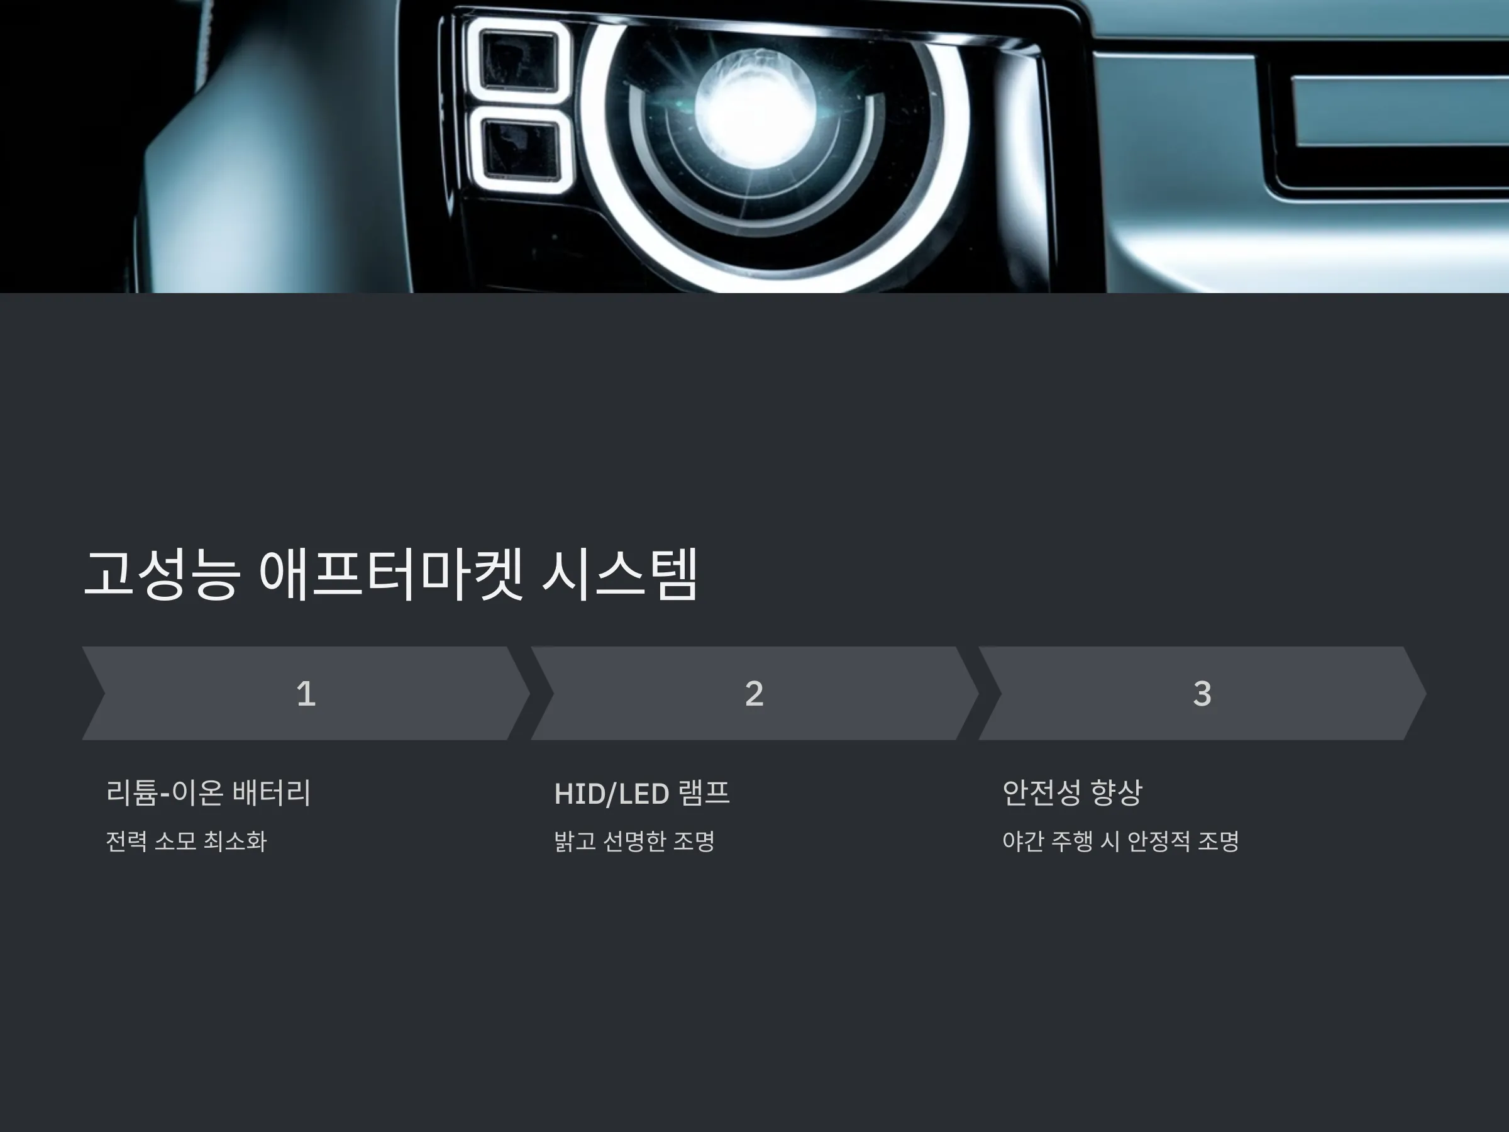Select the rectangular grille slot on right
Screen dimensions: 1509x1132
[x=1398, y=111]
